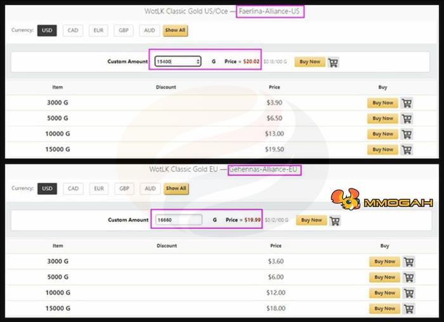Expand currencies with Show All in Faerlina panel
The image size is (444, 322).
point(176,30)
